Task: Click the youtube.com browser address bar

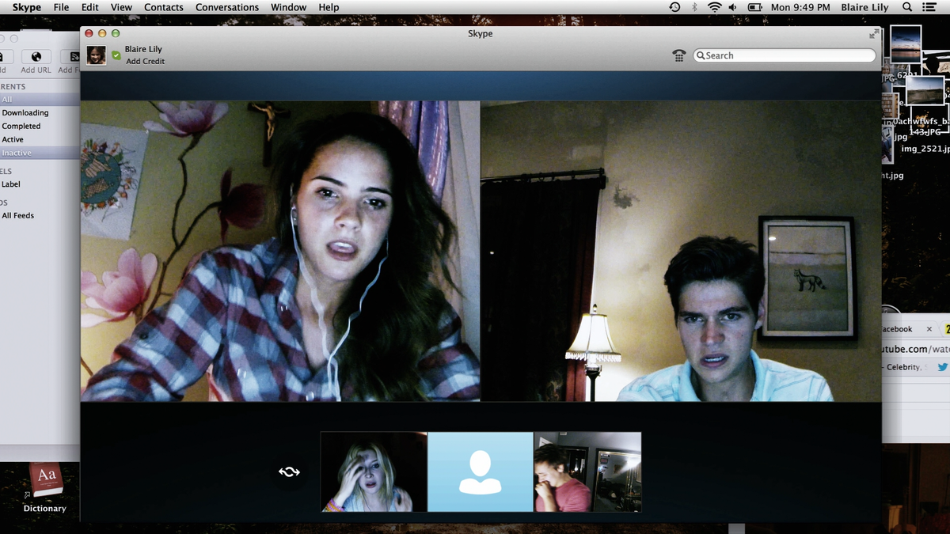Action: (916, 349)
